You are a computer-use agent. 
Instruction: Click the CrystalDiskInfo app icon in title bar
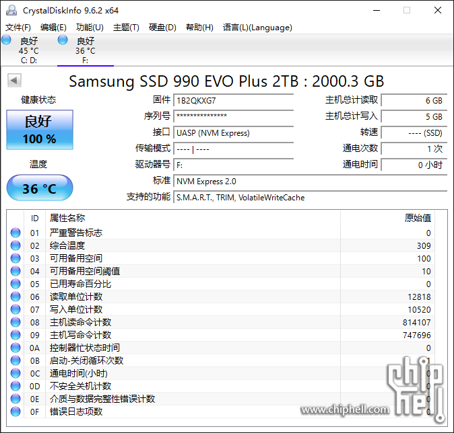coord(11,10)
